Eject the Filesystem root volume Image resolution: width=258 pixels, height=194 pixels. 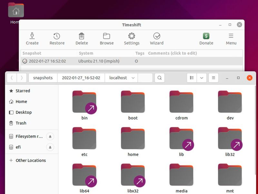pos(50,136)
